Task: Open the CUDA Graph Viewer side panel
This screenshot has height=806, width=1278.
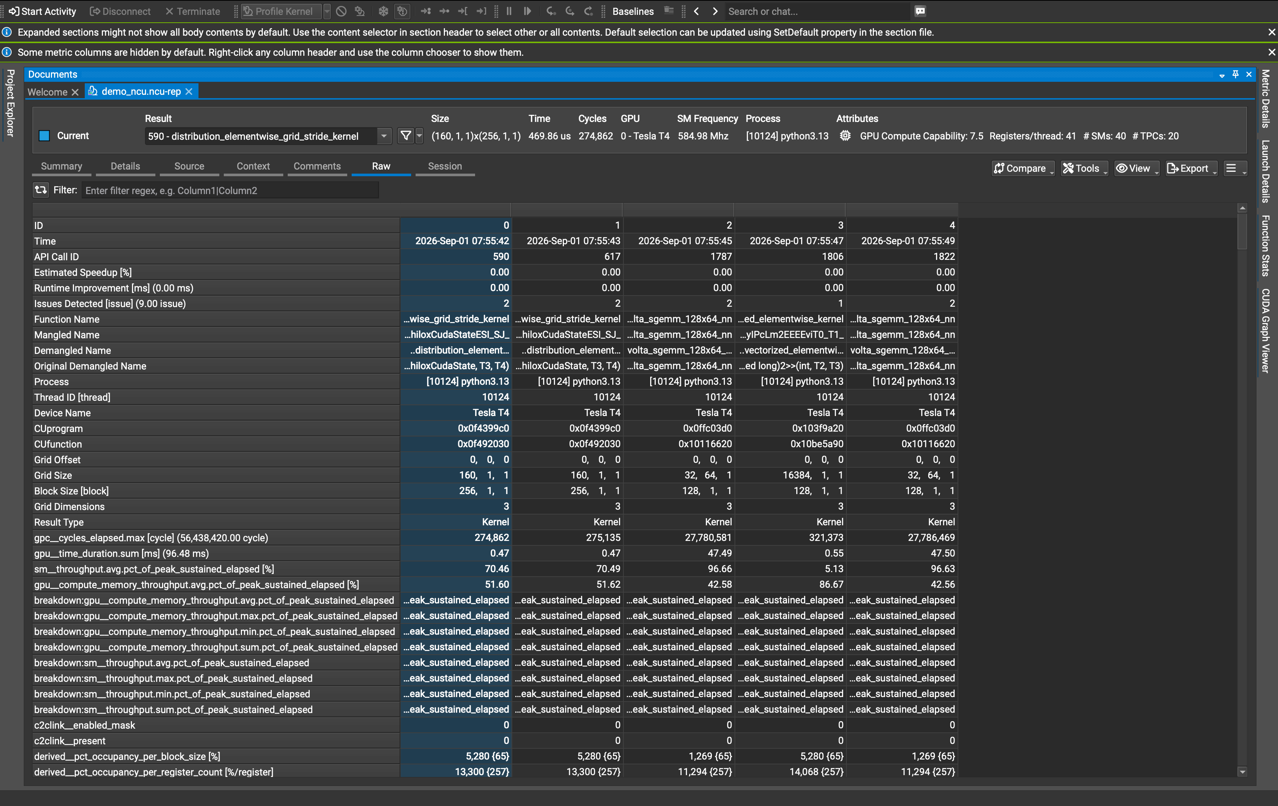Action: click(1266, 330)
